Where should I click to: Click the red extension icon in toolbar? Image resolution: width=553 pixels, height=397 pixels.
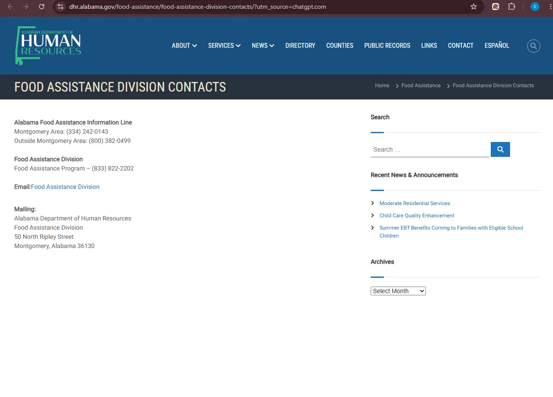(496, 7)
